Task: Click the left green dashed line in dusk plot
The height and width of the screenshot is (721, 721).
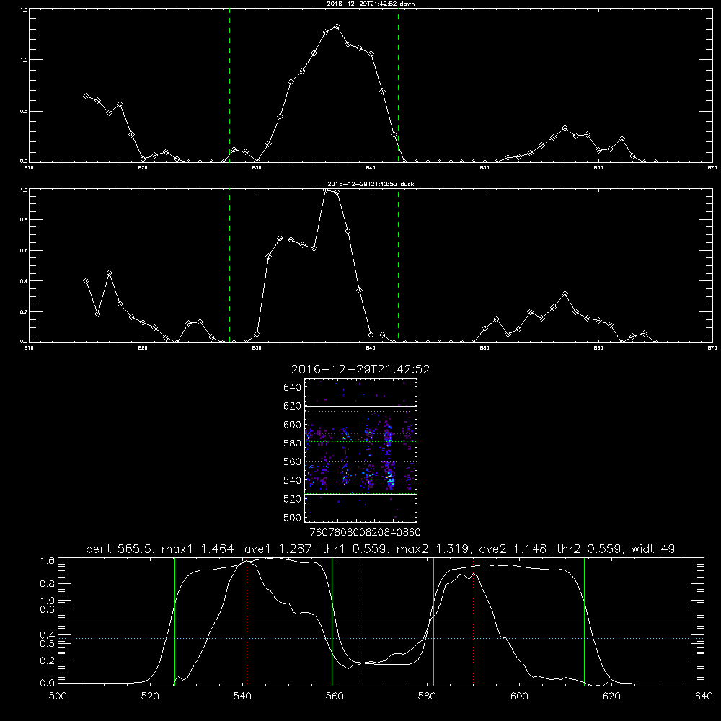Action: coord(229,265)
